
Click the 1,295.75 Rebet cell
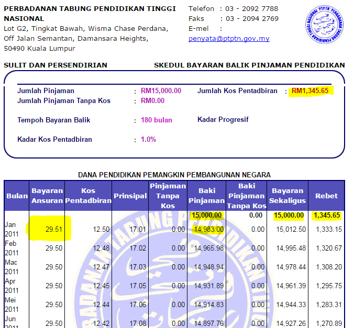click(329, 286)
